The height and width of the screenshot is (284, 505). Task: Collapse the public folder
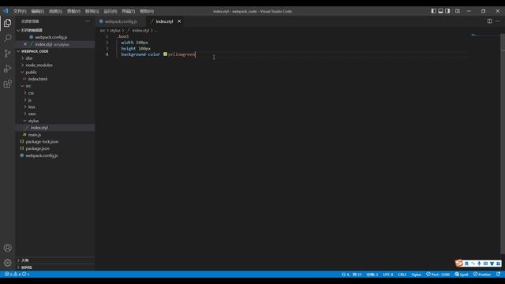point(23,72)
